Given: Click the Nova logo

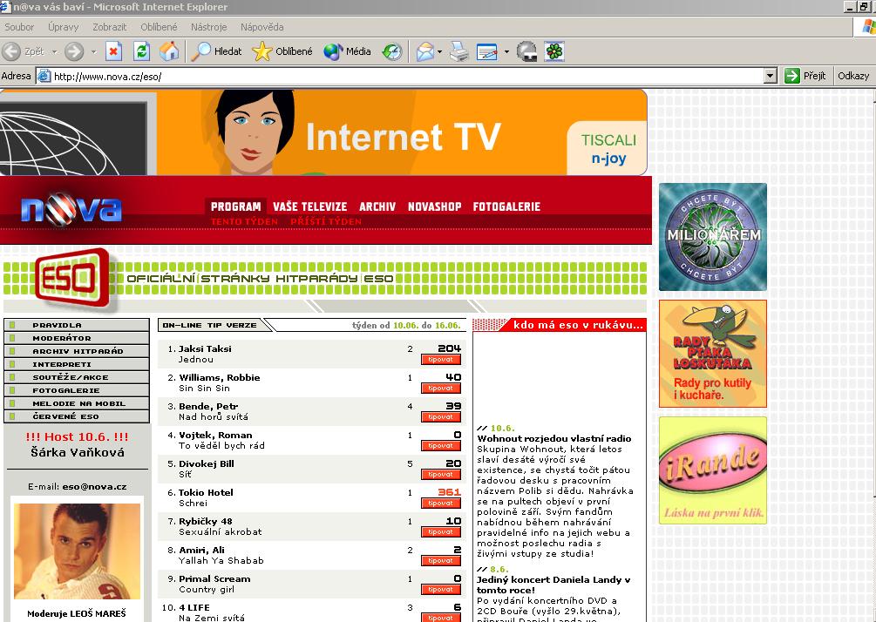Looking at the screenshot, I should click(x=71, y=209).
